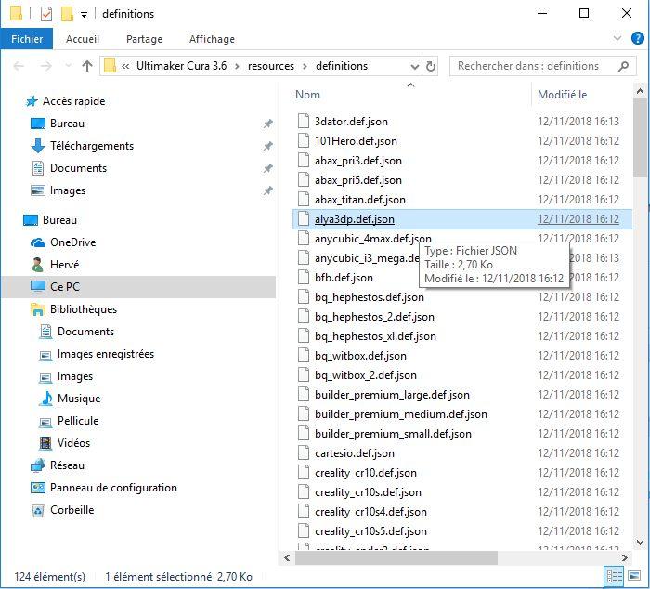Open the Fichier menu
Image resolution: width=650 pixels, height=589 pixels.
pos(27,39)
